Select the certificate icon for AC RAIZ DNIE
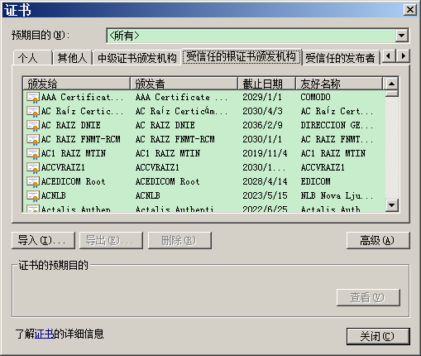The width and height of the screenshot is (421, 356). (x=33, y=126)
